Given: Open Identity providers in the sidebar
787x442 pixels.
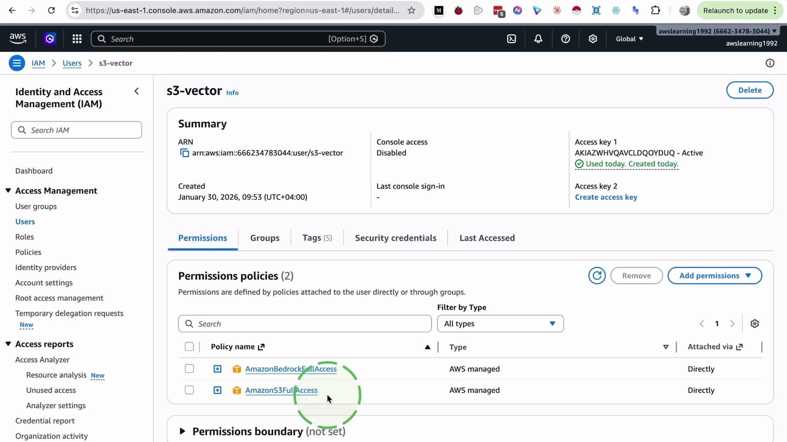Looking at the screenshot, I should 46,268.
